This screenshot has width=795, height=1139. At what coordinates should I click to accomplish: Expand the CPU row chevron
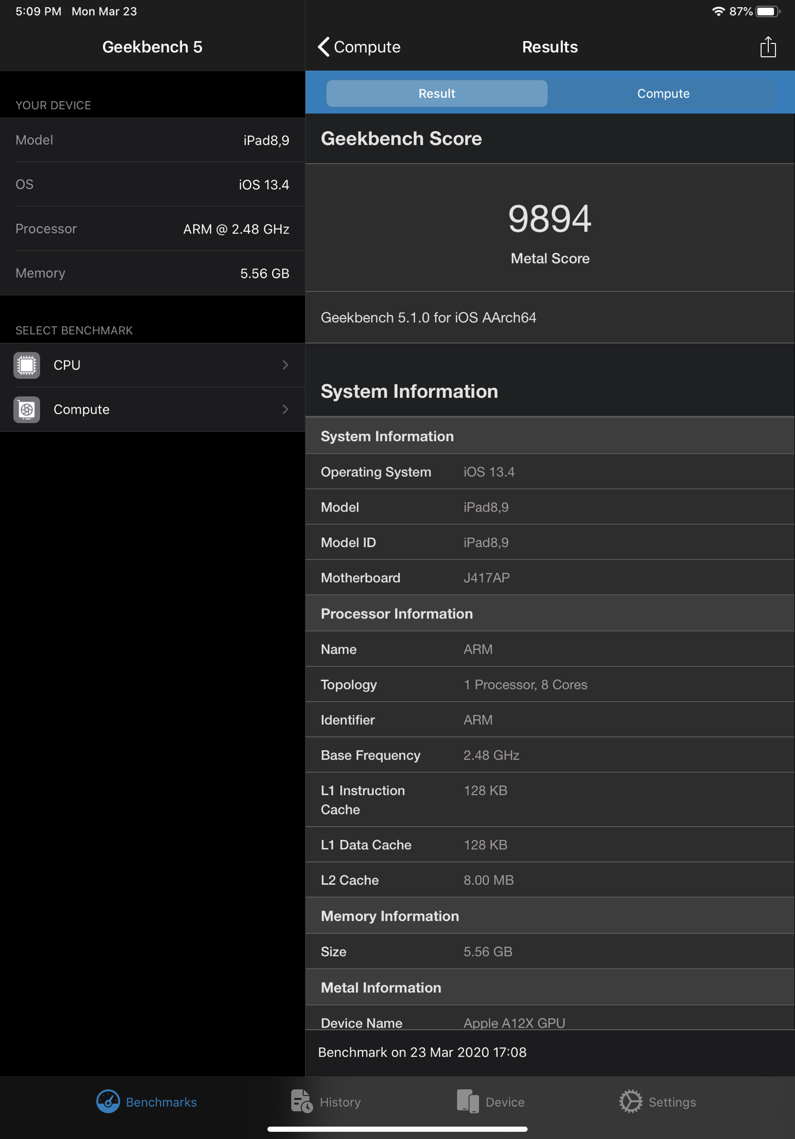[286, 365]
